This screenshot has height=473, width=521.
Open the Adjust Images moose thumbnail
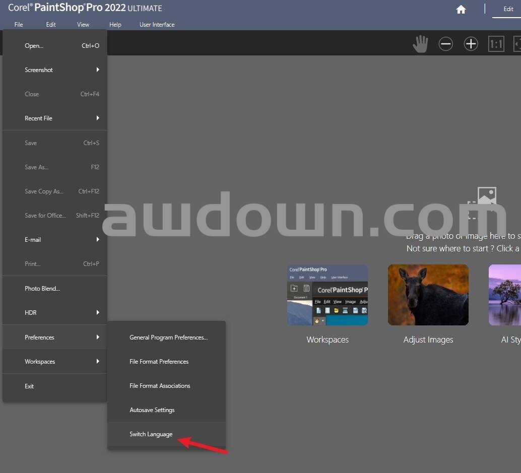pyautogui.click(x=428, y=295)
